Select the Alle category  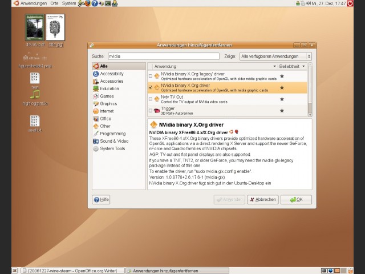click(119, 66)
